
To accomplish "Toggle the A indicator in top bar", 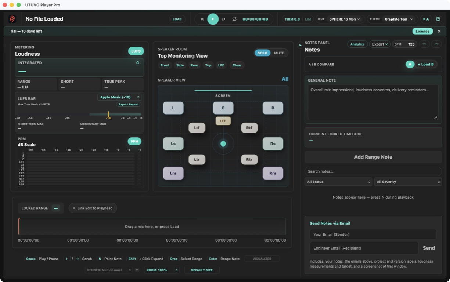I will pyautogui.click(x=426, y=19).
